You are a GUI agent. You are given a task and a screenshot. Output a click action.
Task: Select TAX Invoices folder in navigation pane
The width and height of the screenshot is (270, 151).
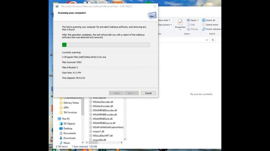[x=68, y=112]
